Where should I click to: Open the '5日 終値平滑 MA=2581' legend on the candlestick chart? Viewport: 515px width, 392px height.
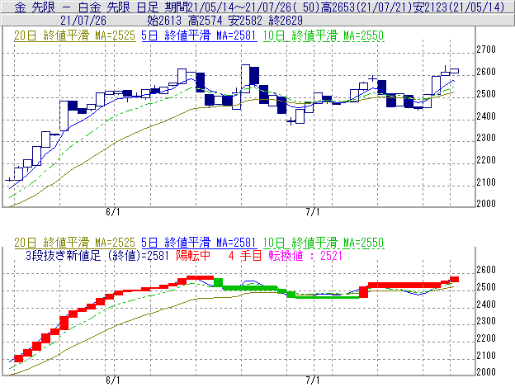tap(199, 35)
